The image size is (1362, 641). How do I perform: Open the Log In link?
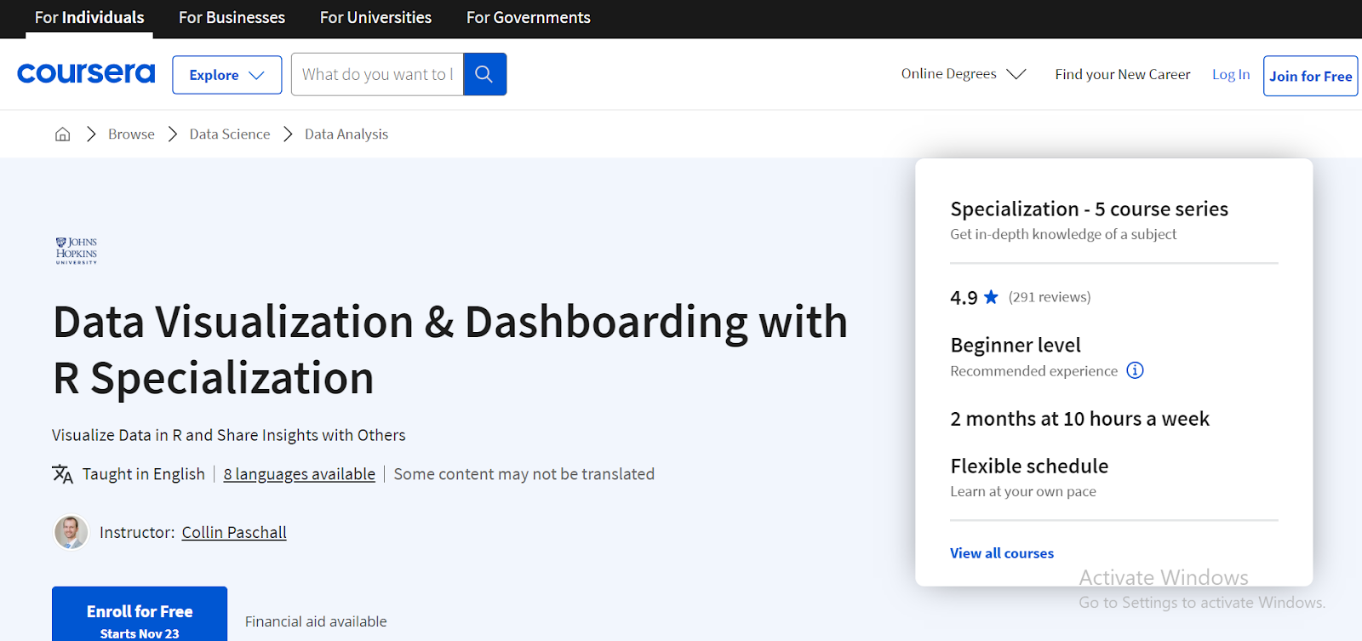(1231, 74)
